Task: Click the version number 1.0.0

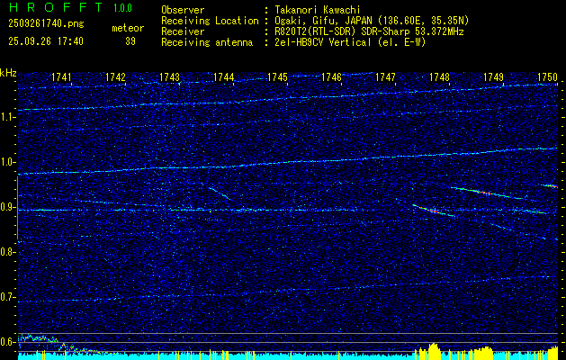Action: click(x=122, y=8)
